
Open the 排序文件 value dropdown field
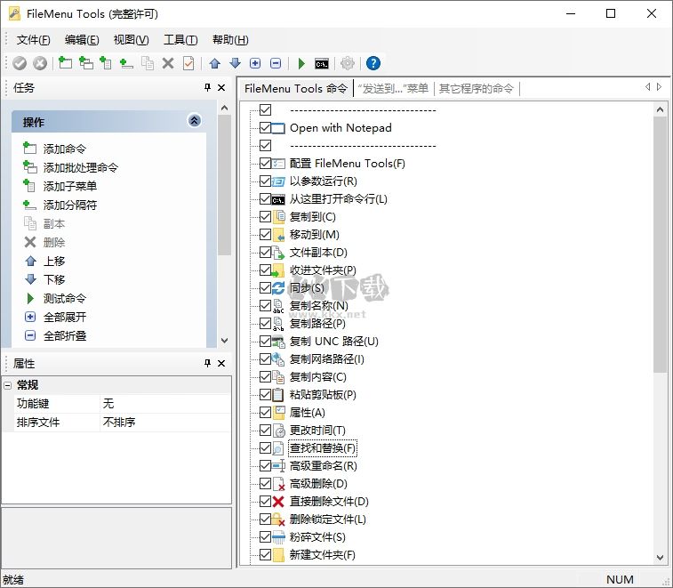[x=164, y=423]
